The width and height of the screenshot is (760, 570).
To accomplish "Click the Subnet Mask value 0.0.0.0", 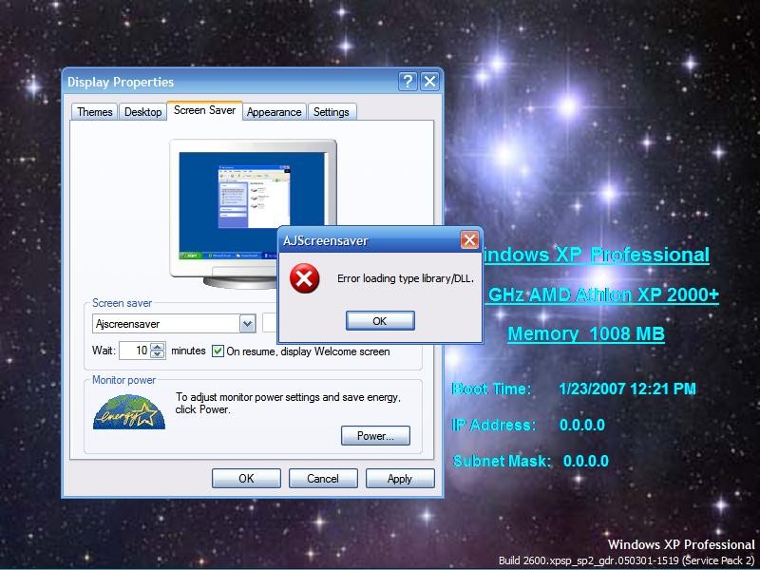I will pyautogui.click(x=586, y=461).
